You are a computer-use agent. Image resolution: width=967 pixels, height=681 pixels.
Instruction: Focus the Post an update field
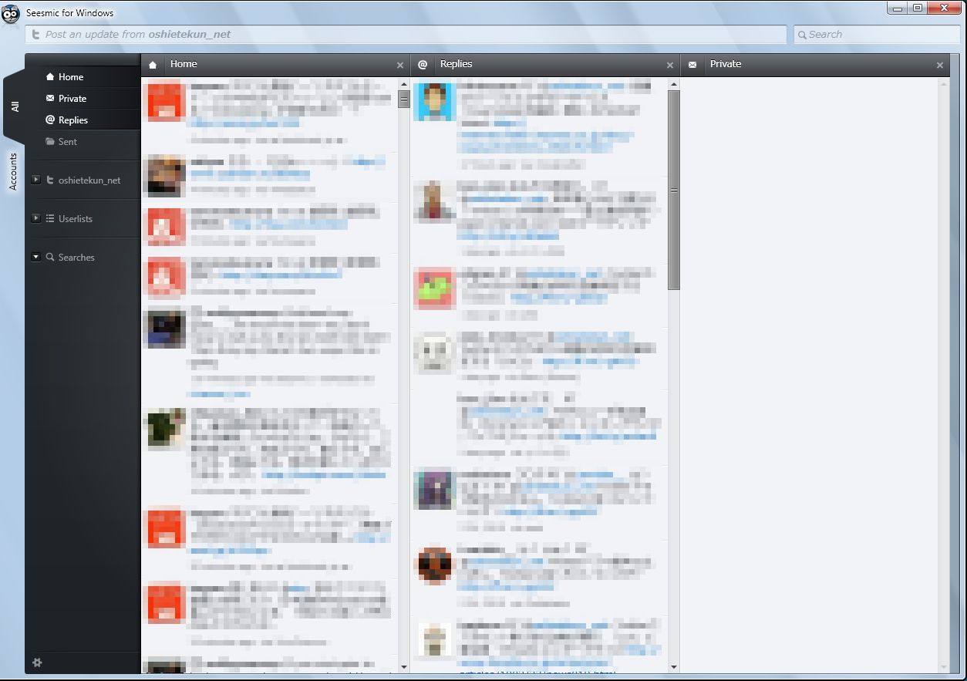point(406,34)
